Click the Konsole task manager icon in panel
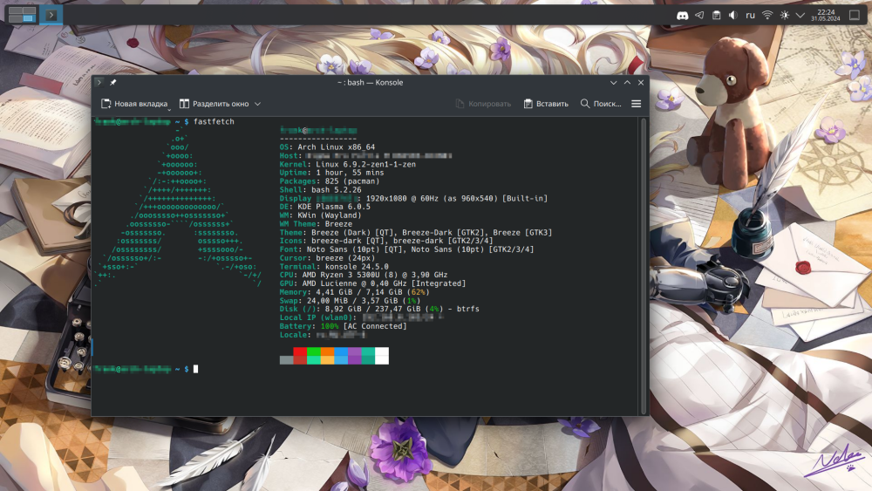Viewport: 872px width, 491px height. 52,15
